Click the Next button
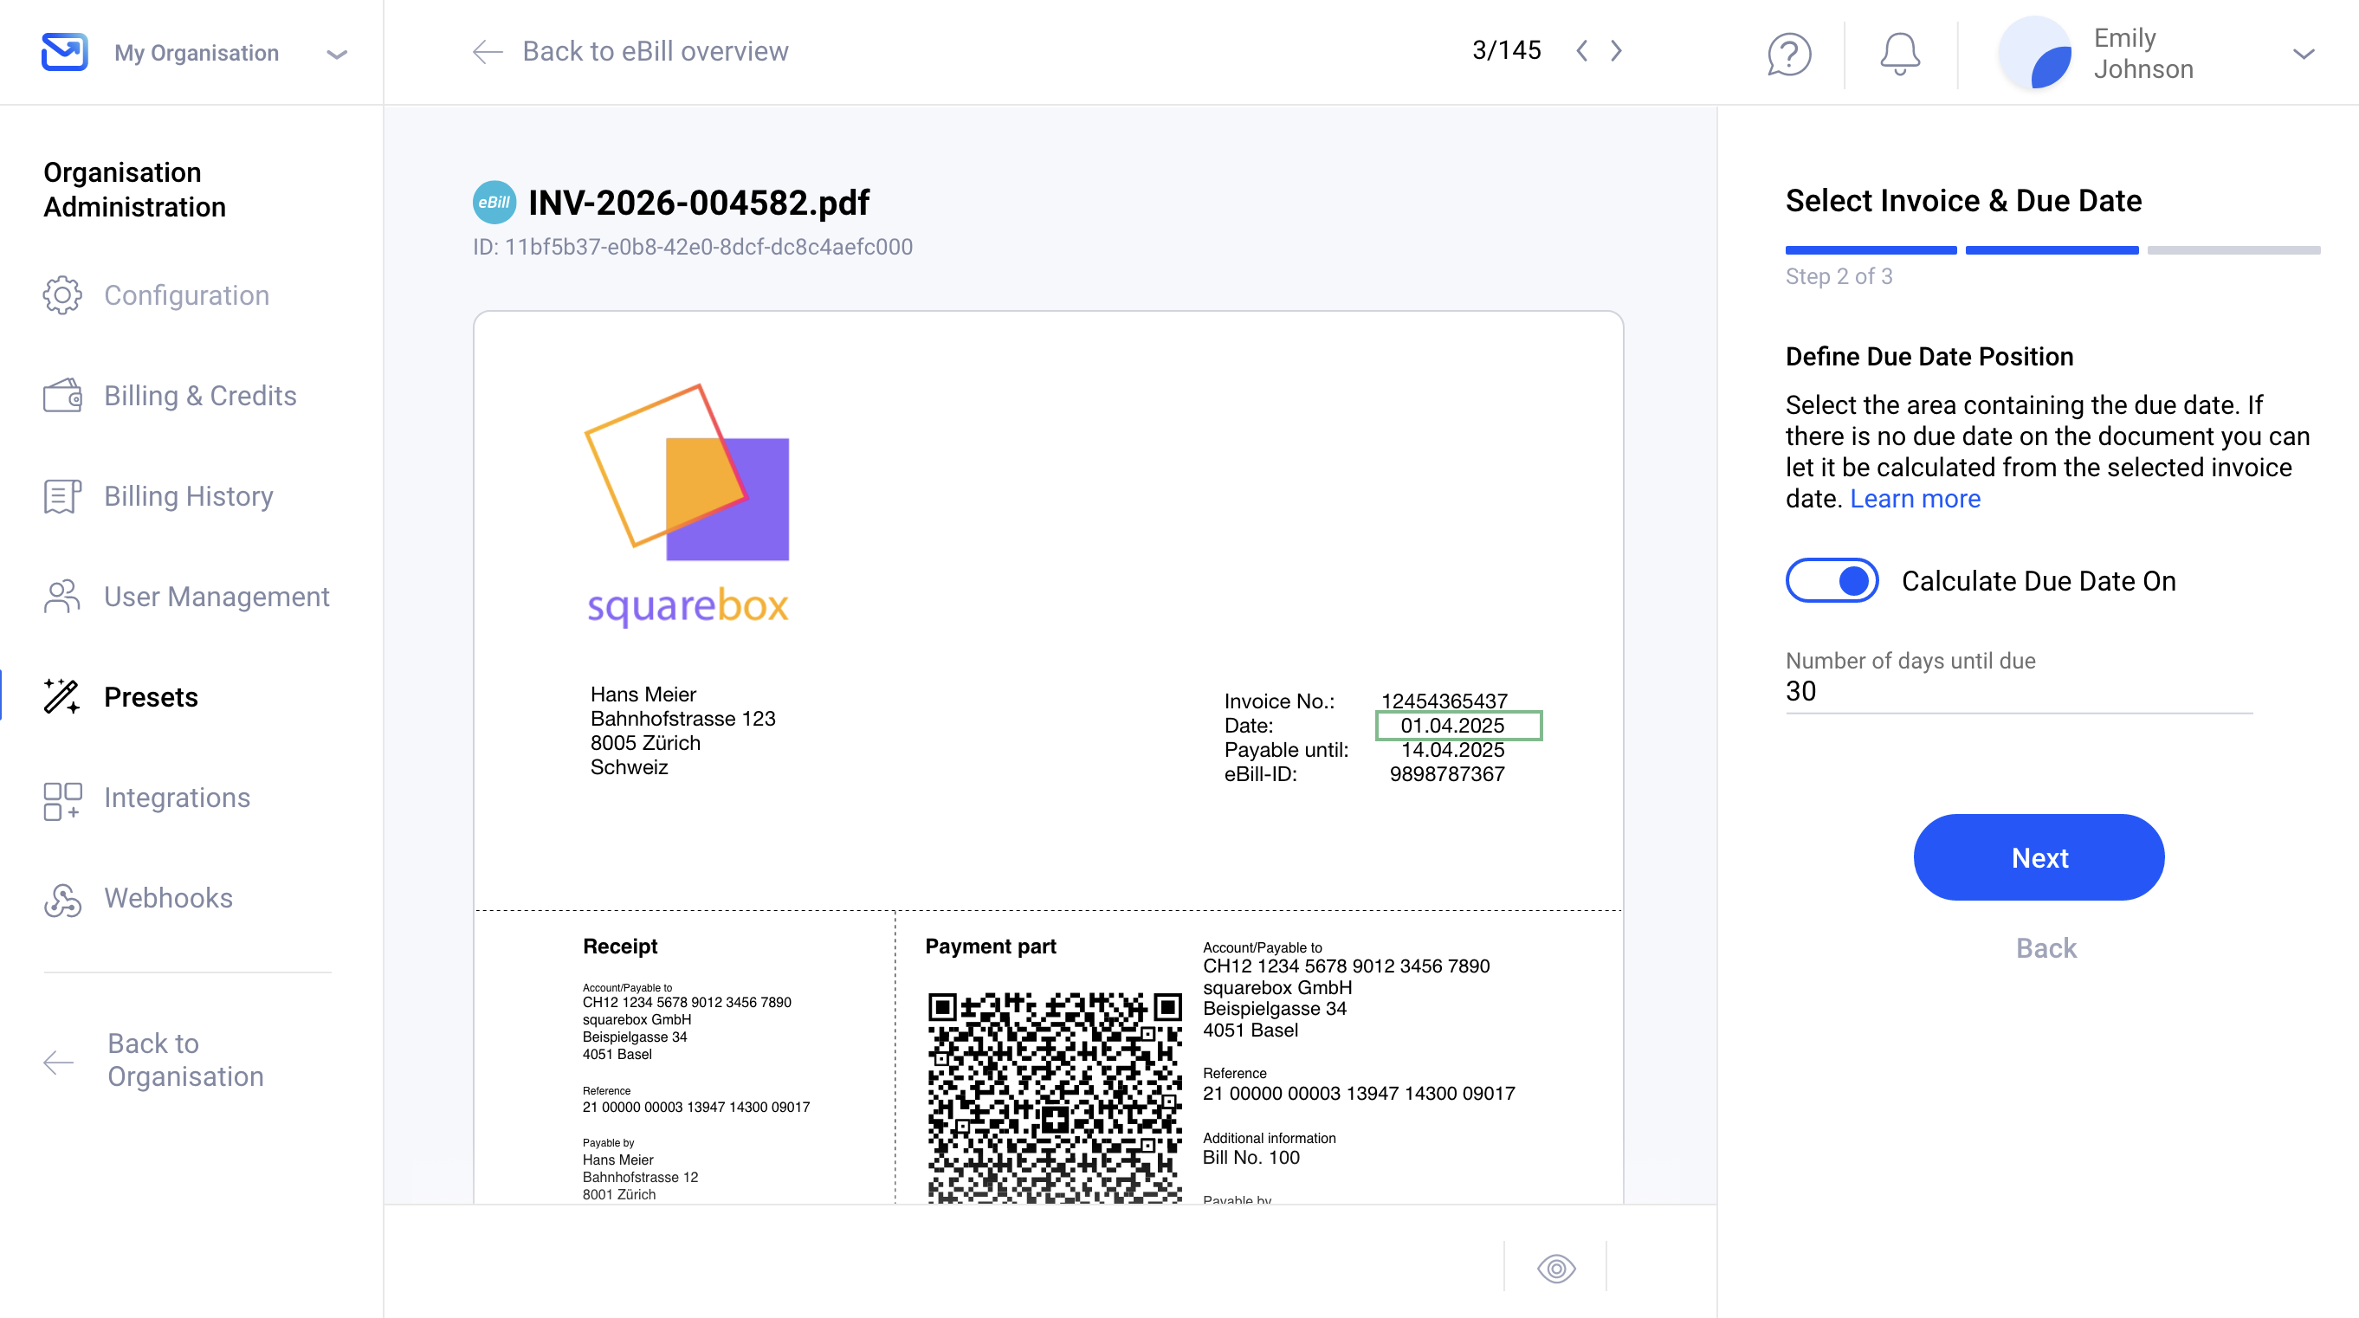The height and width of the screenshot is (1318, 2359). coord(2039,857)
